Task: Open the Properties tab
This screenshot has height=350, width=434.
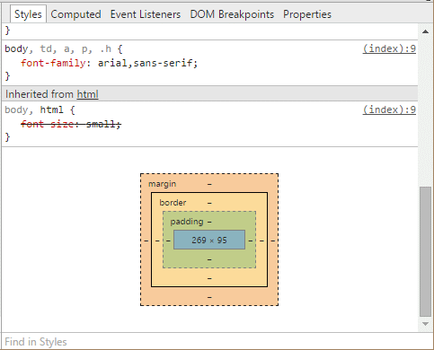Action: tap(307, 14)
